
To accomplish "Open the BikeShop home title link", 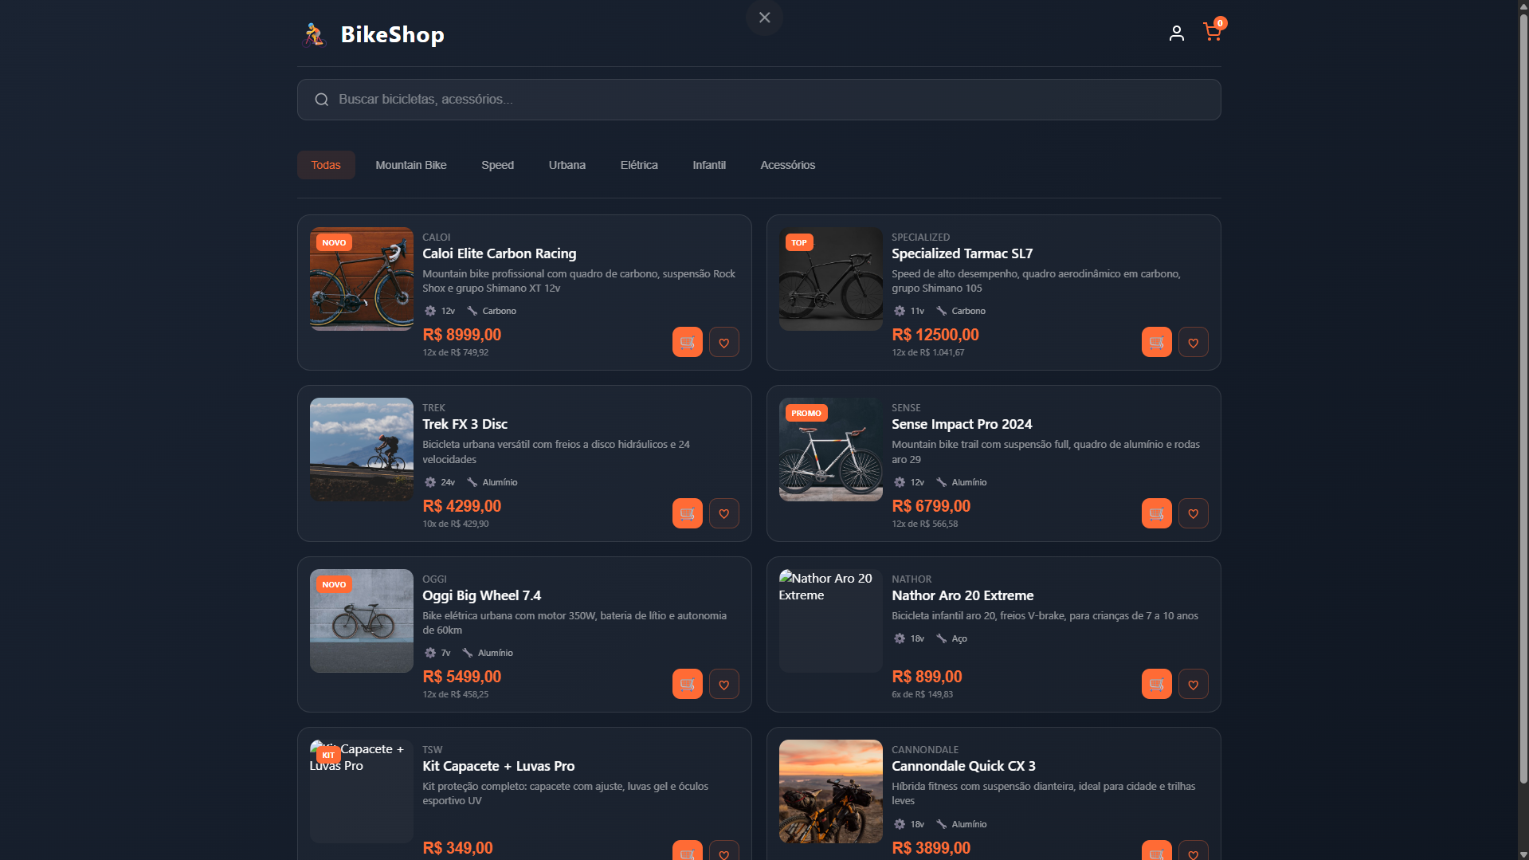I will coord(393,34).
